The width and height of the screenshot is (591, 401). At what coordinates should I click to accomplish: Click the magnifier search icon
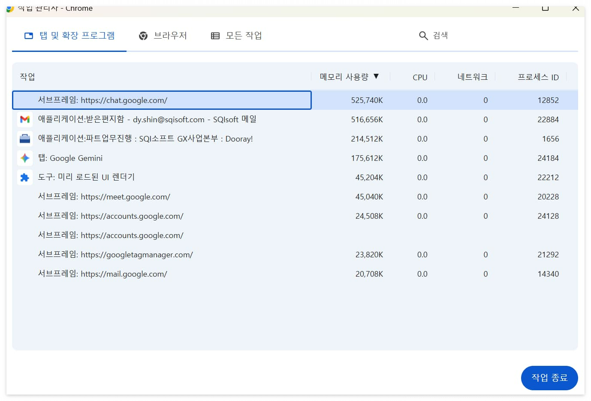(423, 36)
